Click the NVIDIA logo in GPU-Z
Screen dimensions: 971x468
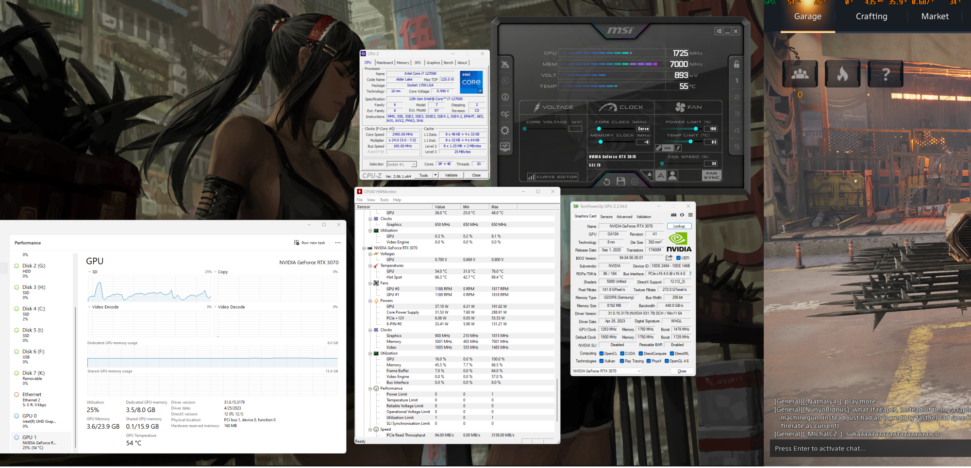point(678,240)
